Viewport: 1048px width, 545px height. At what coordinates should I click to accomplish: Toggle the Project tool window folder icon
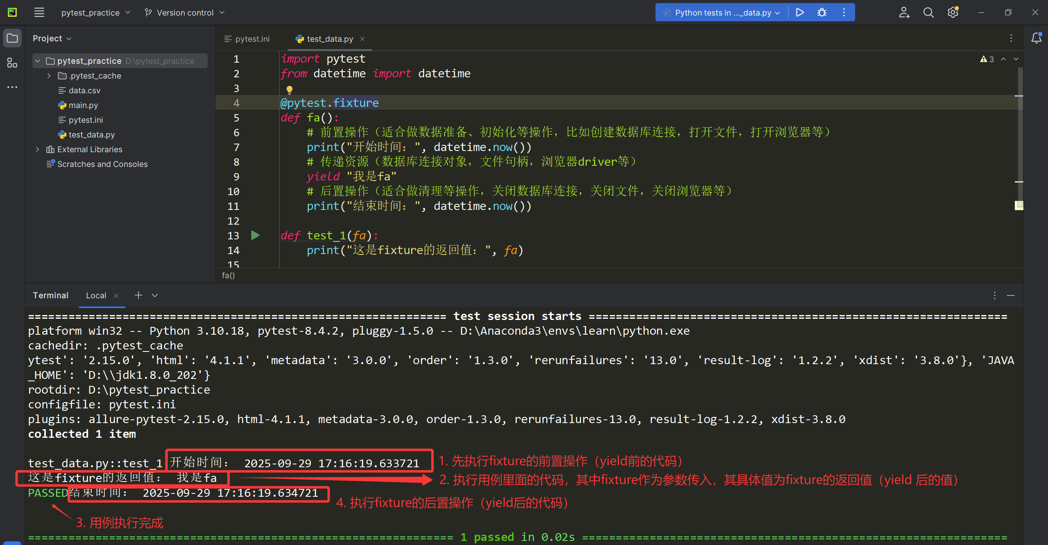point(12,38)
